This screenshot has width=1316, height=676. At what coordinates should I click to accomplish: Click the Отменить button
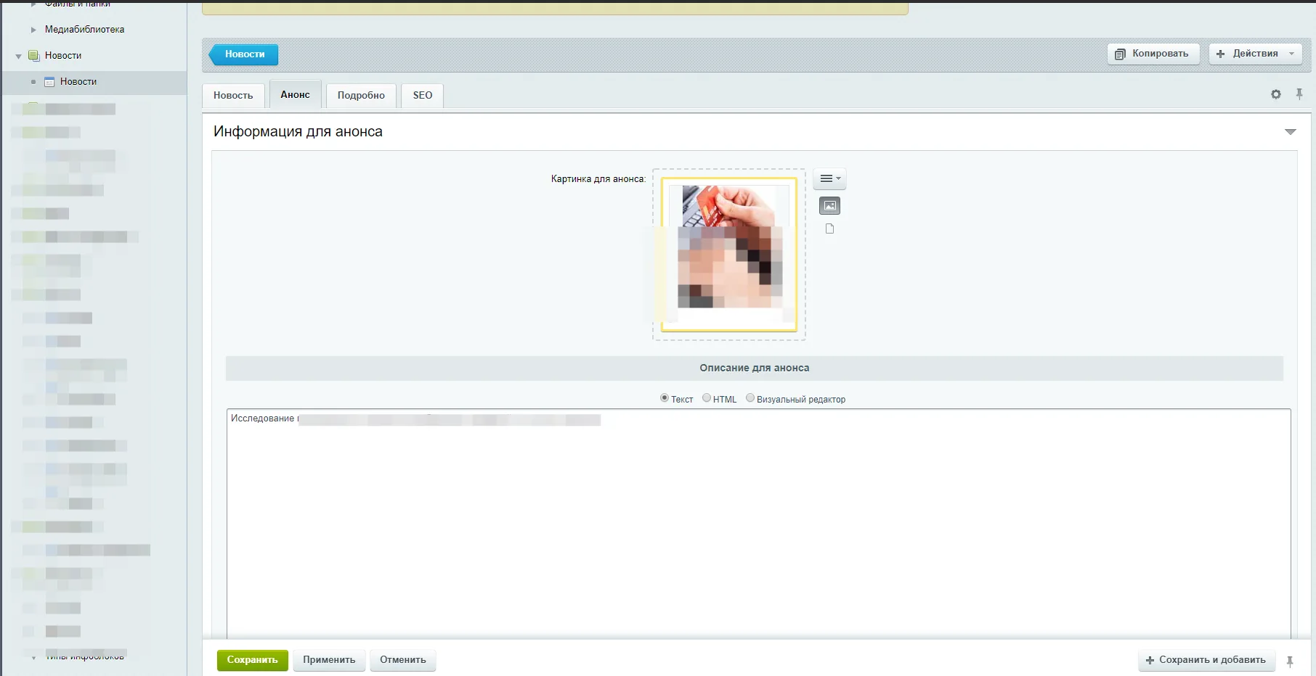[x=403, y=660]
